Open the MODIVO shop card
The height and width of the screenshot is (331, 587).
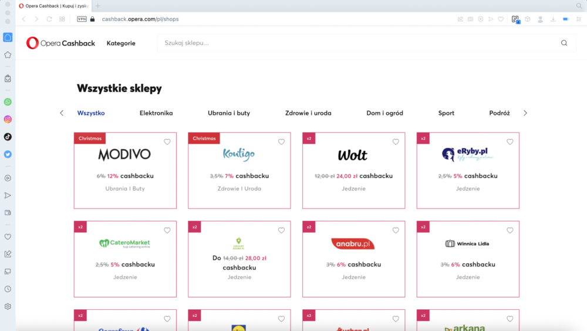[x=125, y=170]
